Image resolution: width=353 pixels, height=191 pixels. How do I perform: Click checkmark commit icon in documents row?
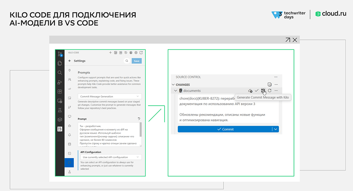[257, 90]
